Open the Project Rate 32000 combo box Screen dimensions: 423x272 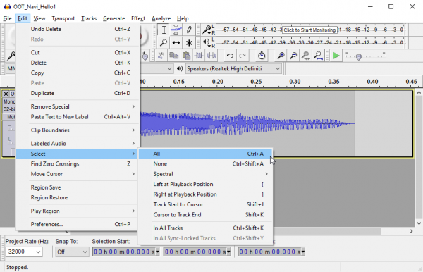click(x=24, y=252)
